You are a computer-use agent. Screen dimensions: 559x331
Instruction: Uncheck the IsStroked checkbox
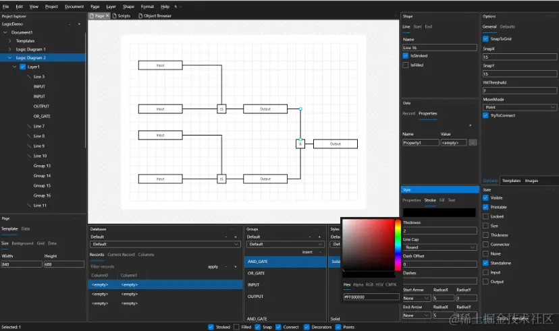point(405,56)
